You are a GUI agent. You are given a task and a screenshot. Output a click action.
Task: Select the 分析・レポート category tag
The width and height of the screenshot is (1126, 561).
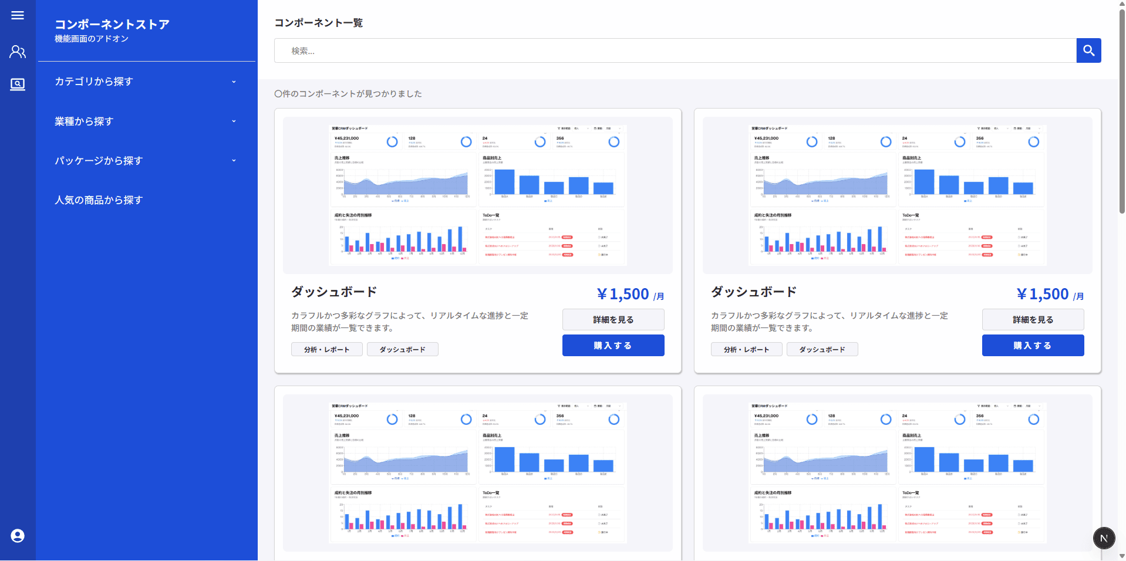pyautogui.click(x=326, y=349)
